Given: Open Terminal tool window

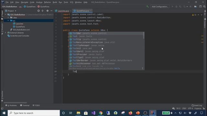Looking at the screenshot, I should click(25, 105).
